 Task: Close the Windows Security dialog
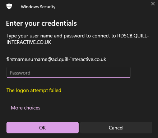(153, 4)
